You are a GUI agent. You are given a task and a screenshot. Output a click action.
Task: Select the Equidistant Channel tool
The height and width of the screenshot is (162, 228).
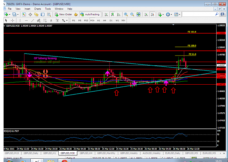[x=39, y=20]
